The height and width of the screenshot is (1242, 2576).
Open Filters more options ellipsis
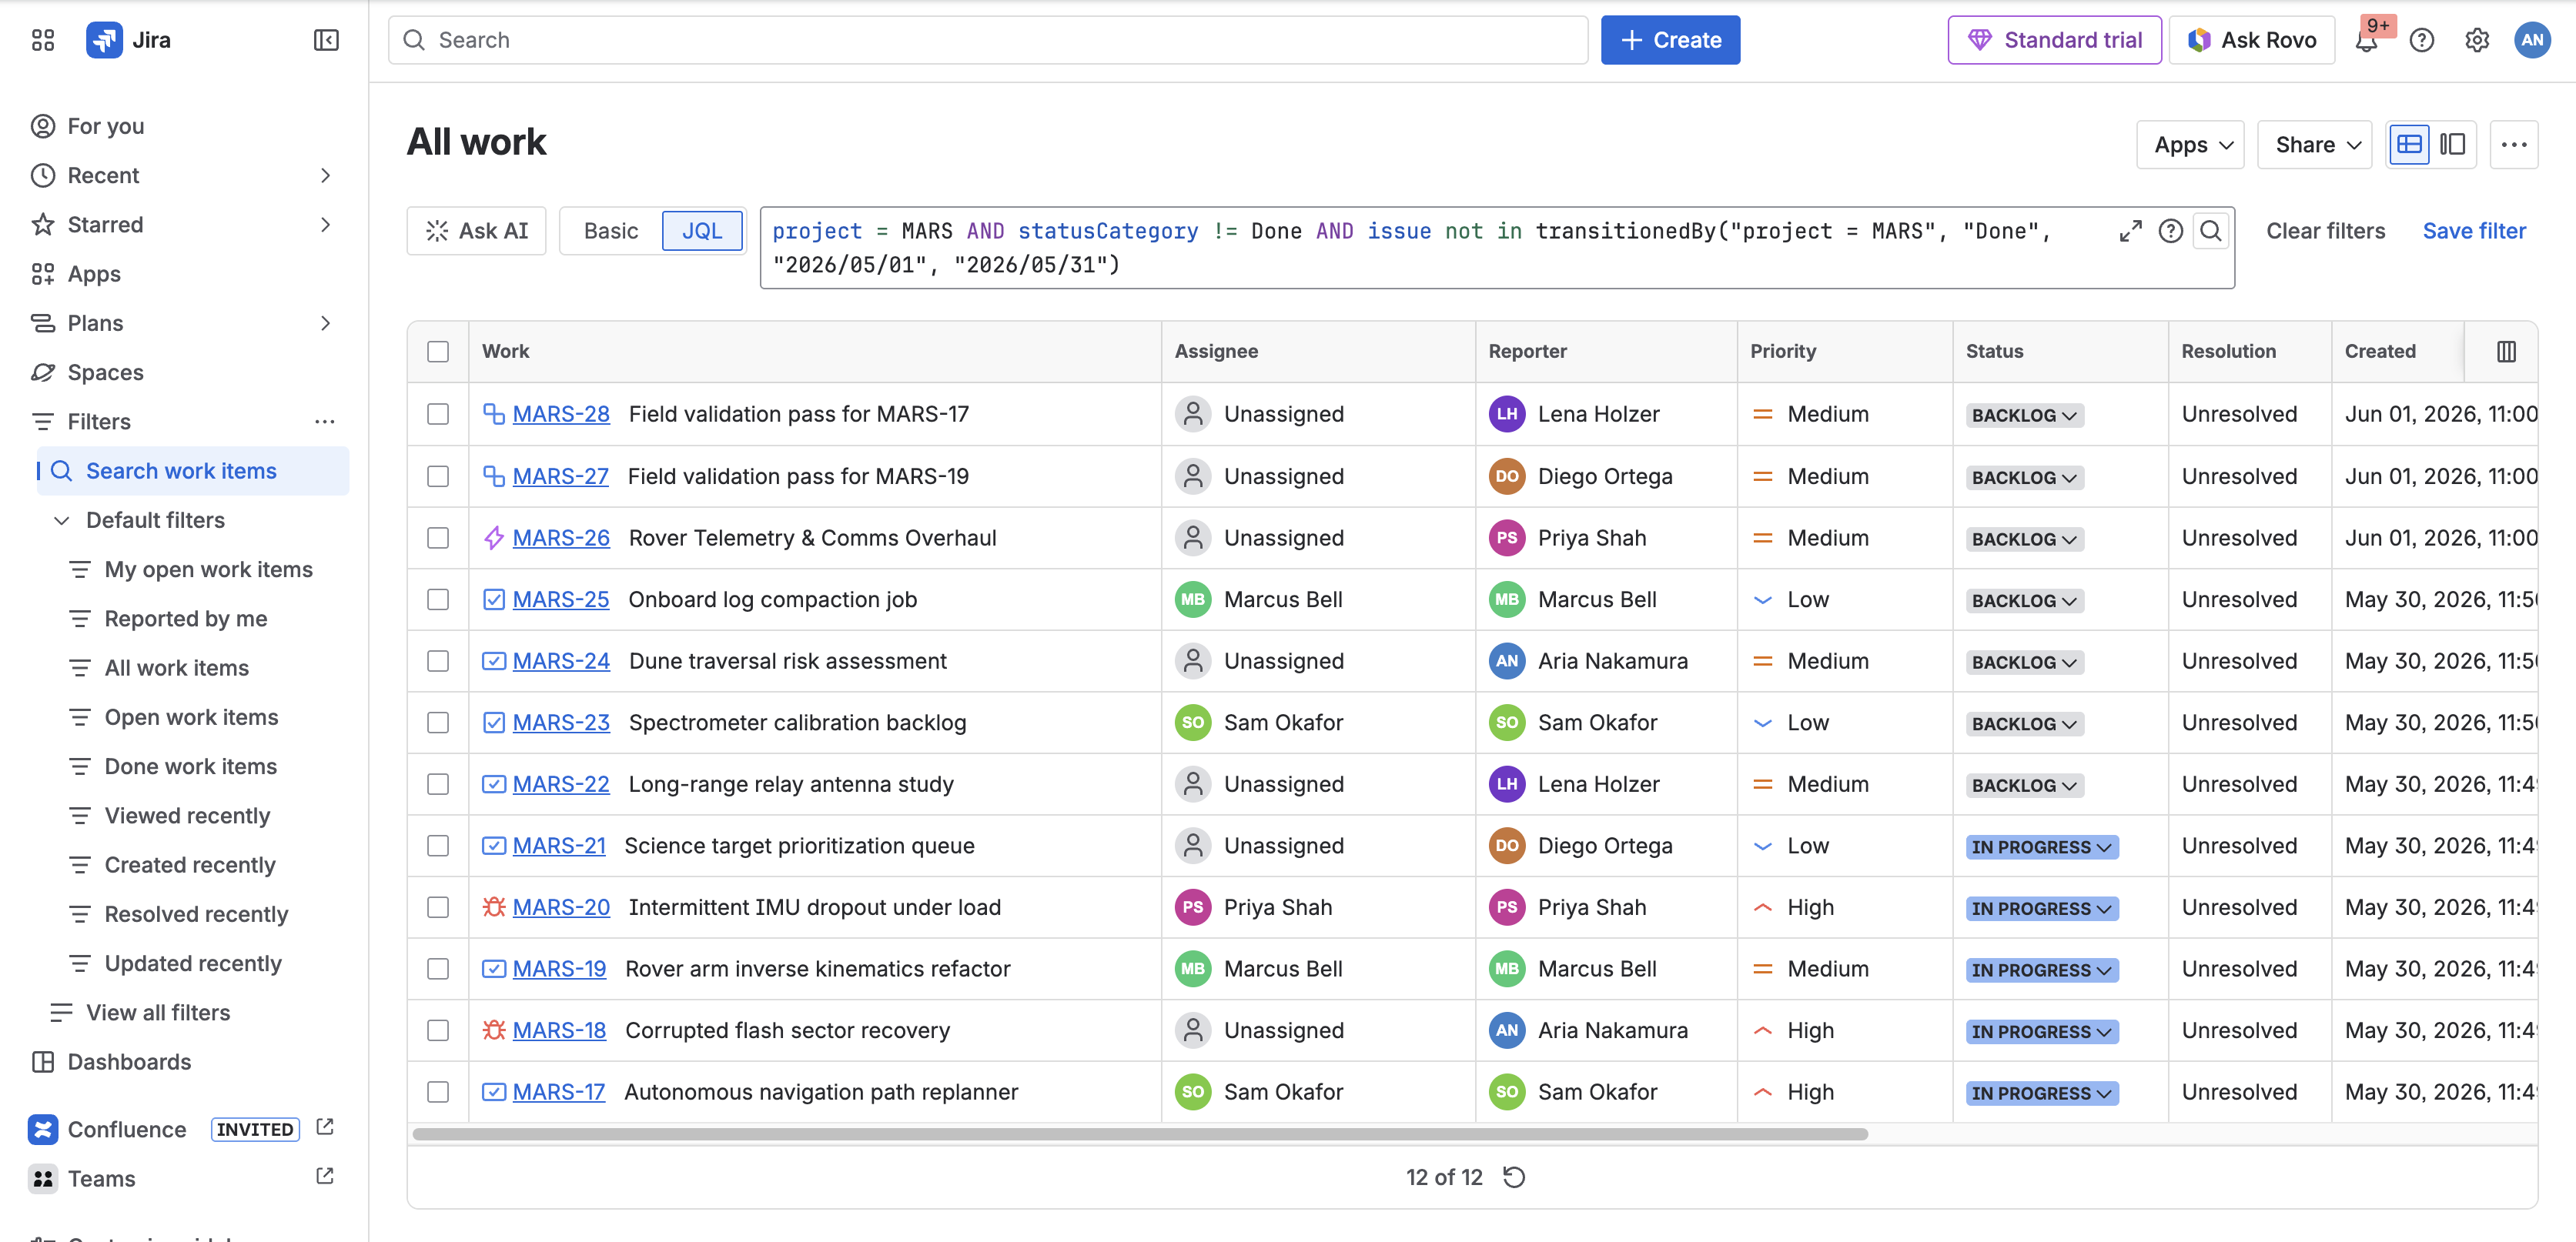[325, 422]
